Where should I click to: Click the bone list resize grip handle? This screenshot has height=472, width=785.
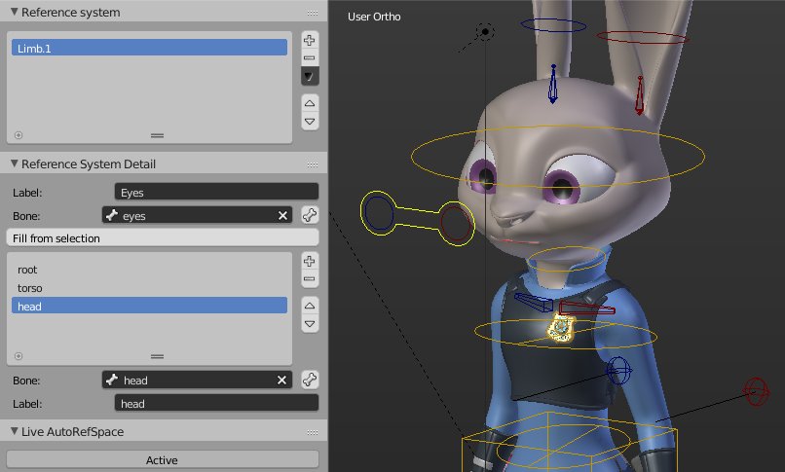click(157, 356)
